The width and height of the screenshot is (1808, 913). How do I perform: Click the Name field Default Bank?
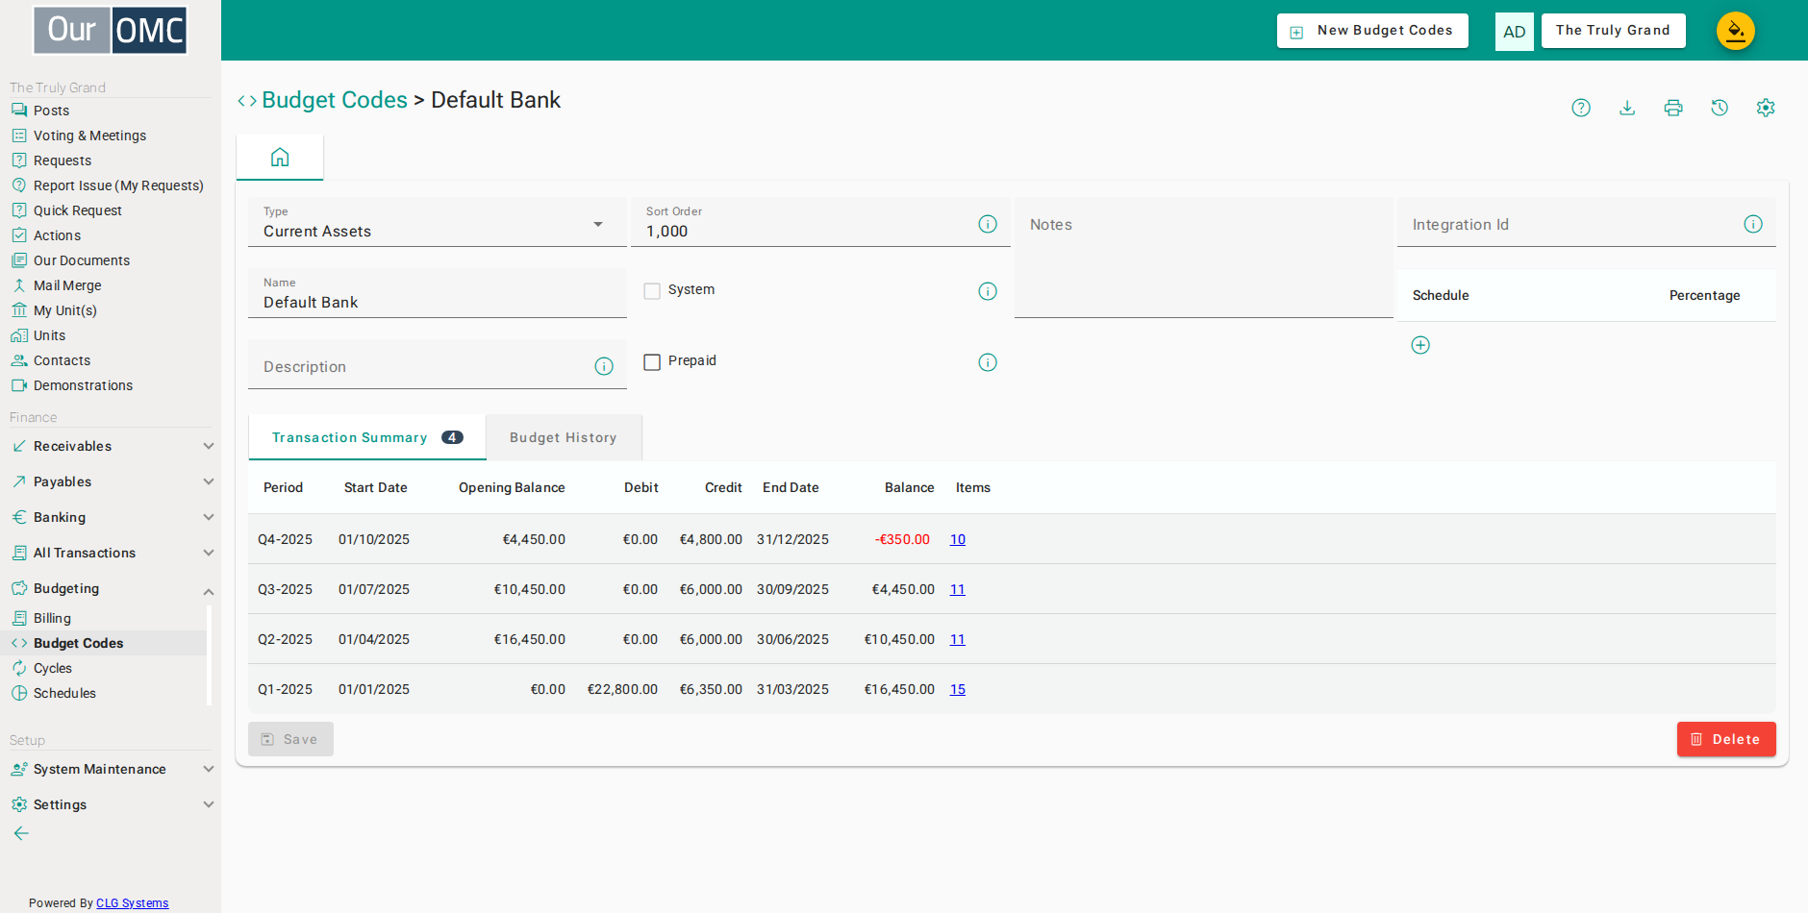438,293
